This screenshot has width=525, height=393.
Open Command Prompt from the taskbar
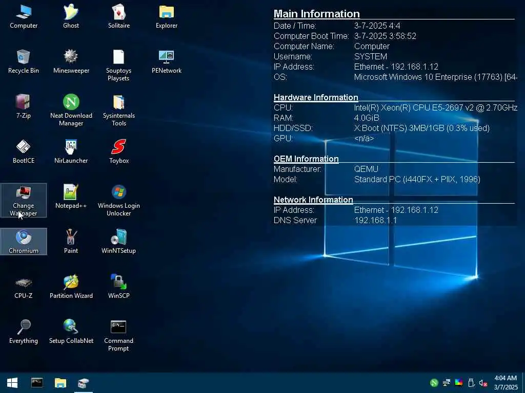click(37, 383)
